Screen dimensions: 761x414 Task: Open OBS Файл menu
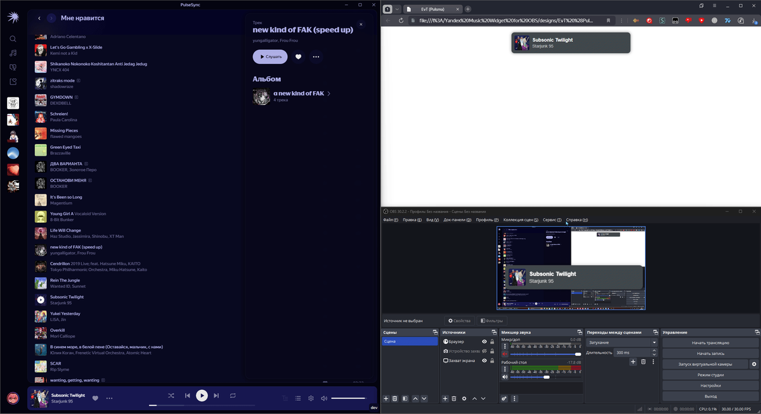point(391,220)
